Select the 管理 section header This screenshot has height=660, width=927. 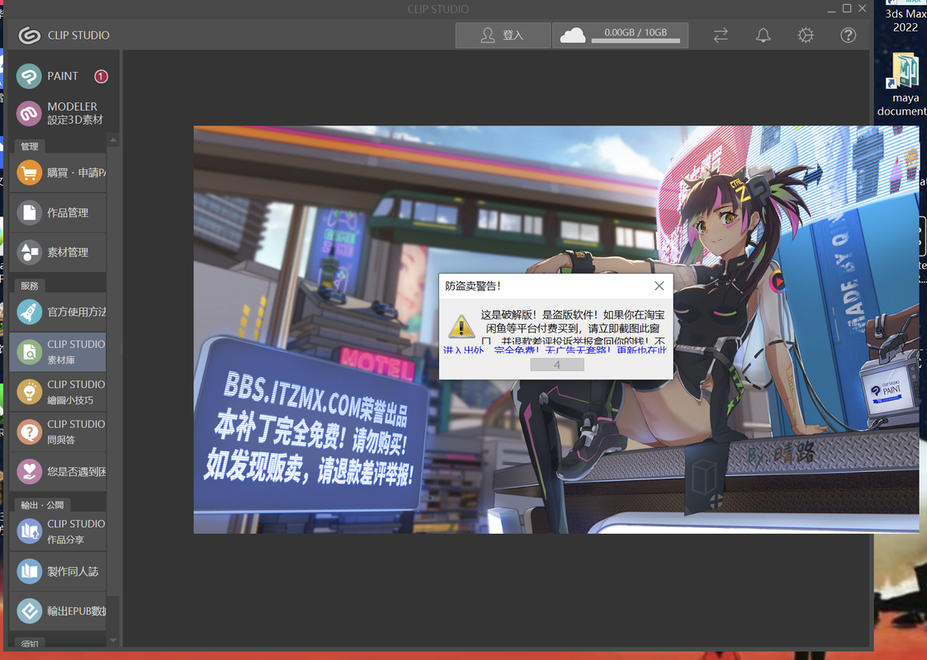pyautogui.click(x=30, y=146)
